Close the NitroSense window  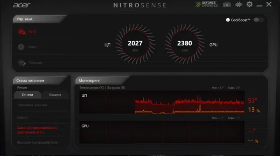coord(269,4)
